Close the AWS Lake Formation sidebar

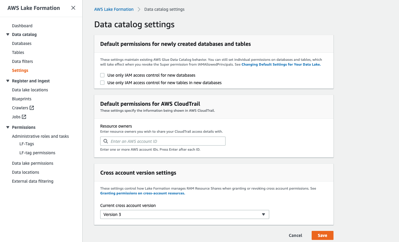(x=73, y=8)
